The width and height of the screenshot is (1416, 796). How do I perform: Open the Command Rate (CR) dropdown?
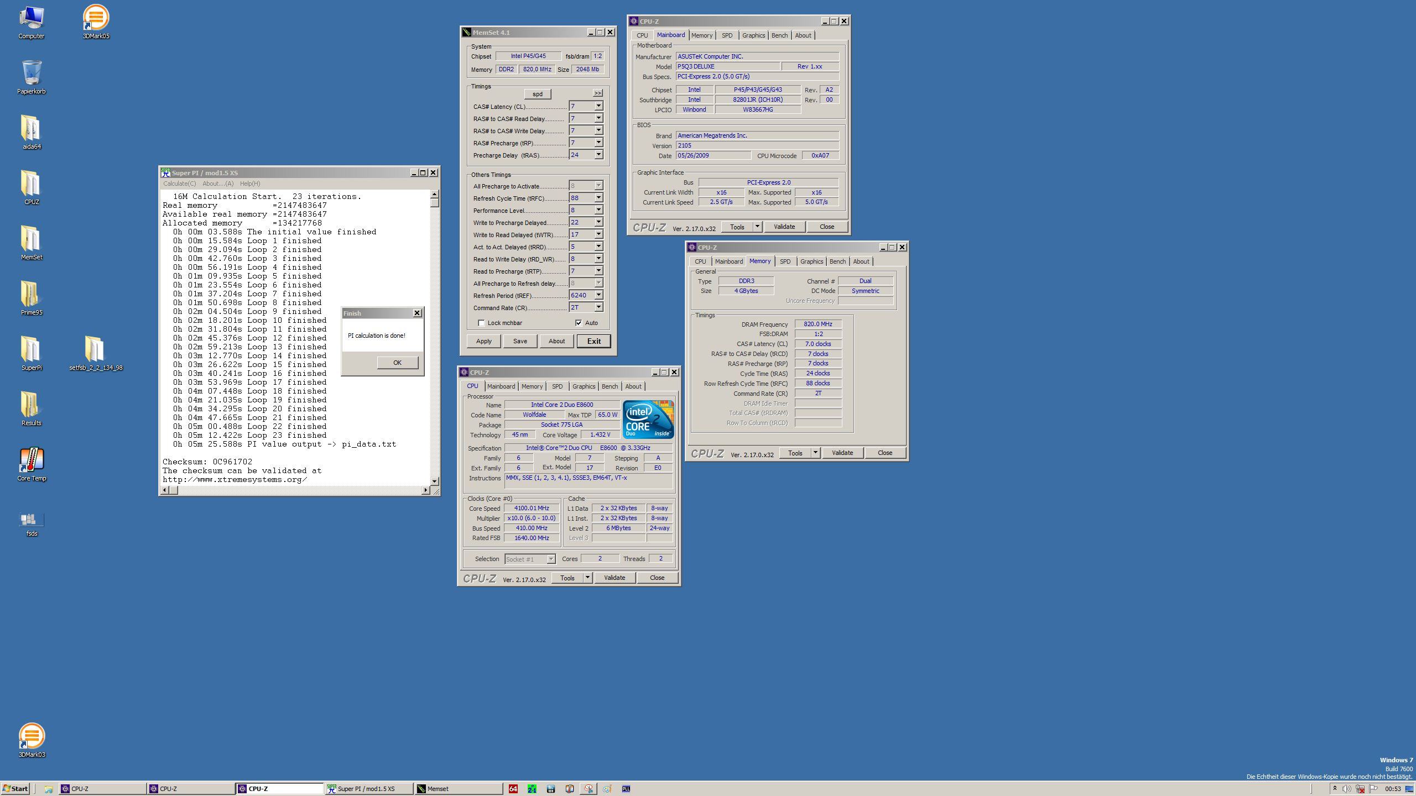tap(598, 308)
